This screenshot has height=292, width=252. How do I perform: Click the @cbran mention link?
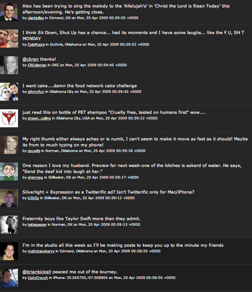tap(30, 59)
